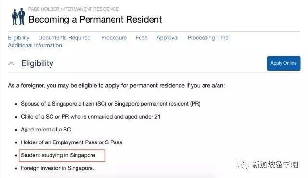Open the Fees section link
Viewport: 308px width, 178px height.
(x=141, y=38)
